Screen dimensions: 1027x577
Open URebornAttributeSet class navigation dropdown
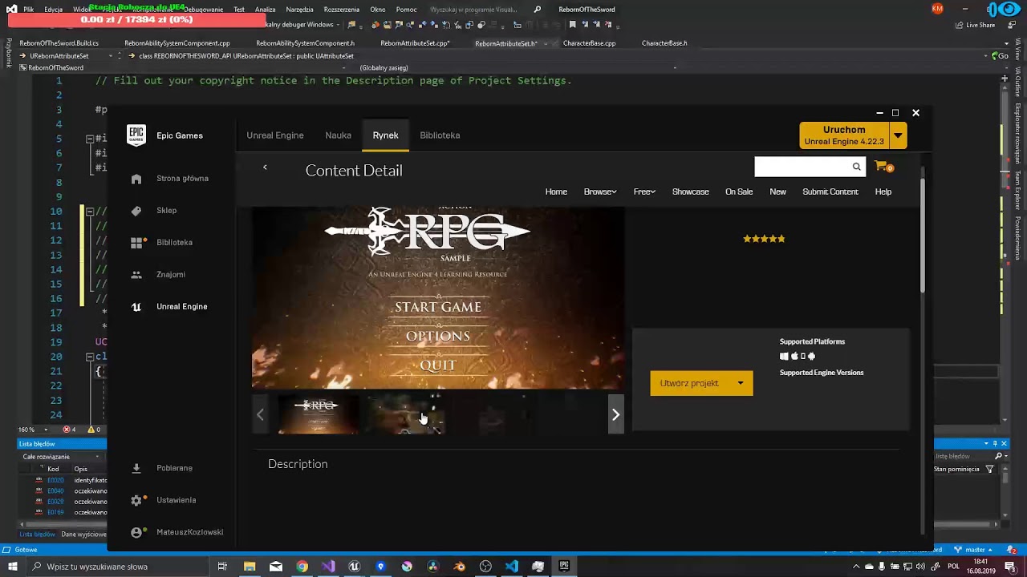coord(68,56)
